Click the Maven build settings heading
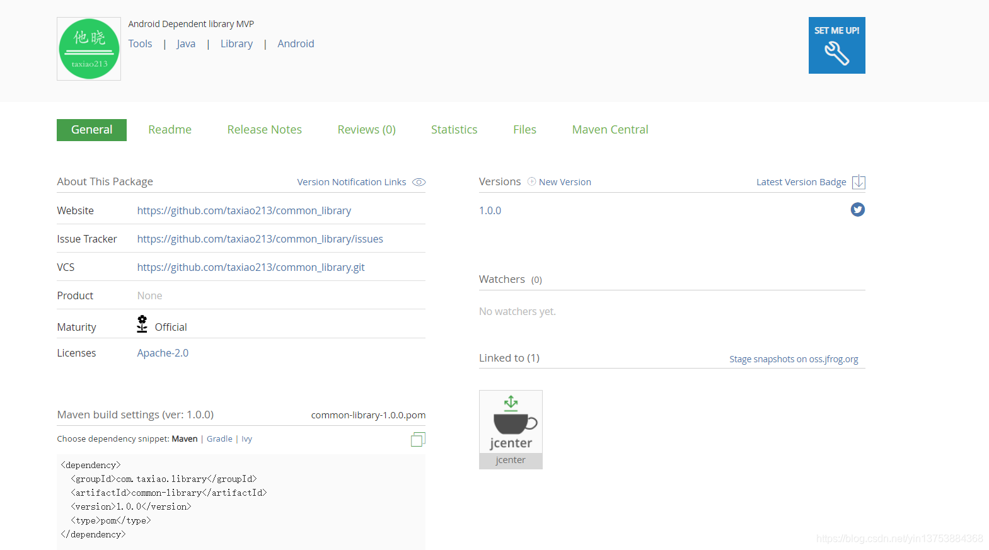This screenshot has width=989, height=550. pyautogui.click(x=136, y=415)
